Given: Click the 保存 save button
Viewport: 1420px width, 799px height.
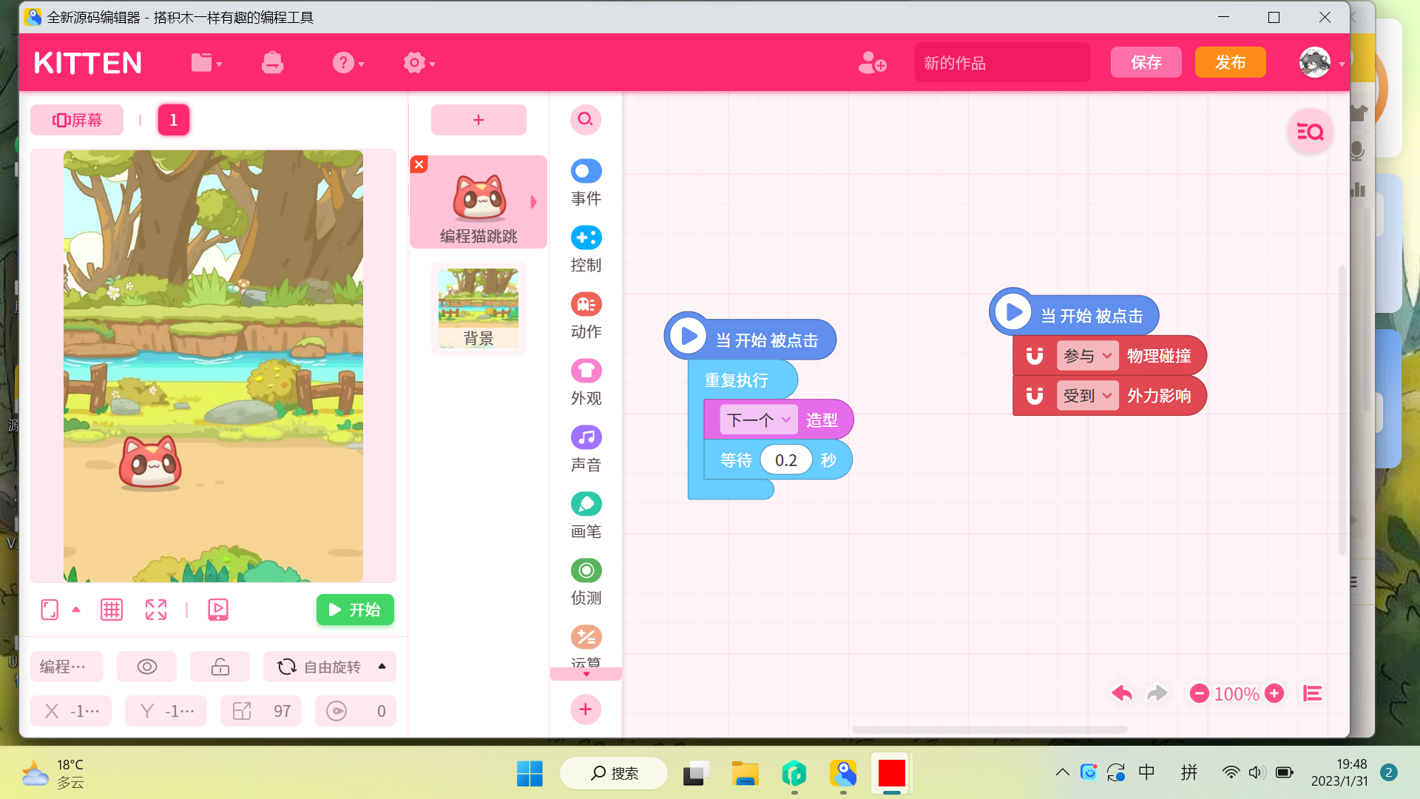Looking at the screenshot, I should click(x=1146, y=63).
